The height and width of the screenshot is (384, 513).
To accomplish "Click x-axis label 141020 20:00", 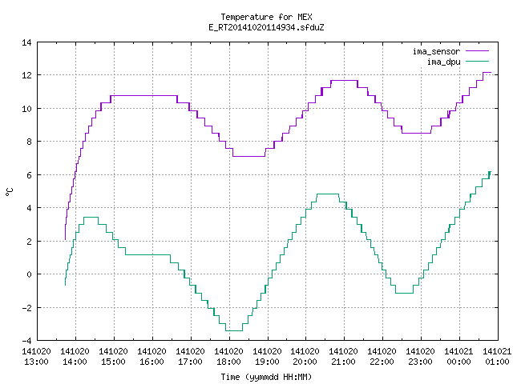I will [x=305, y=357].
